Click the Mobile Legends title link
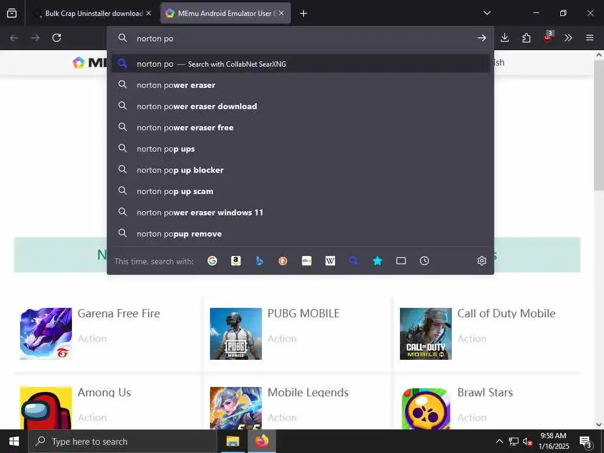Image resolution: width=604 pixels, height=453 pixels. [x=308, y=392]
